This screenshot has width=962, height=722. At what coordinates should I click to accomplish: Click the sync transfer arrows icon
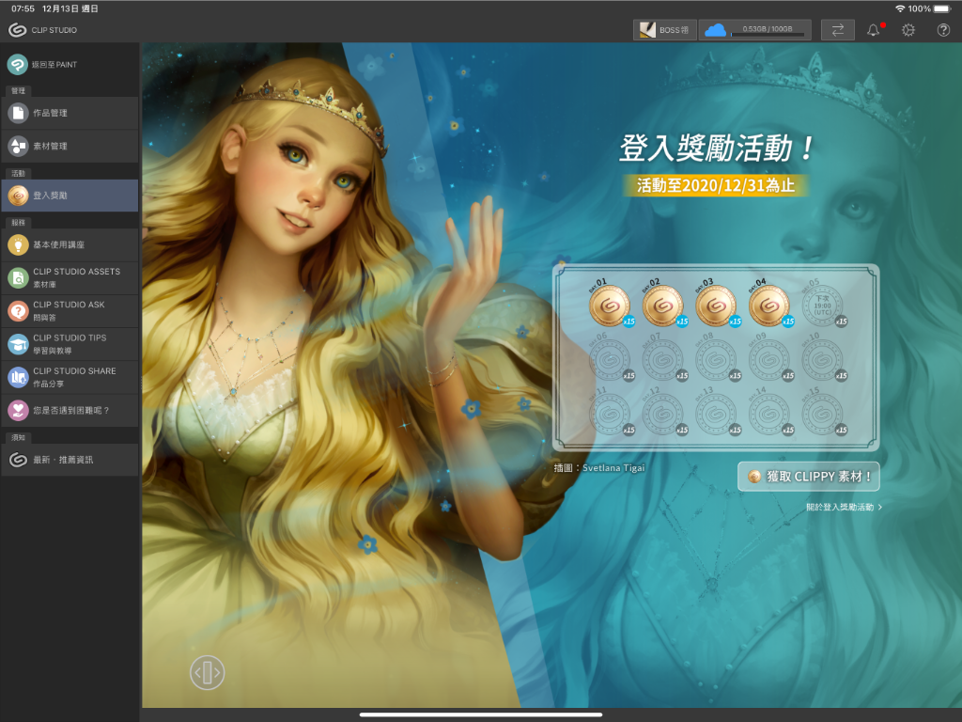coord(837,29)
